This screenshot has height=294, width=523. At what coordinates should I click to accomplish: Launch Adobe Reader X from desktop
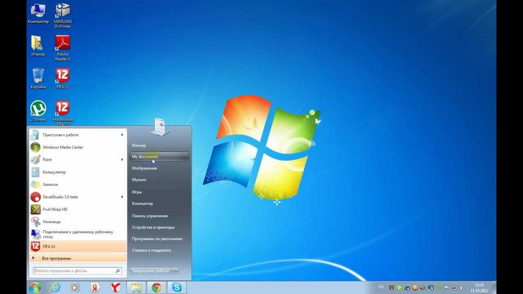tap(63, 48)
